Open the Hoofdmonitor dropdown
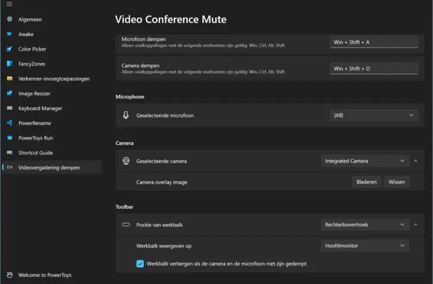 (365, 245)
